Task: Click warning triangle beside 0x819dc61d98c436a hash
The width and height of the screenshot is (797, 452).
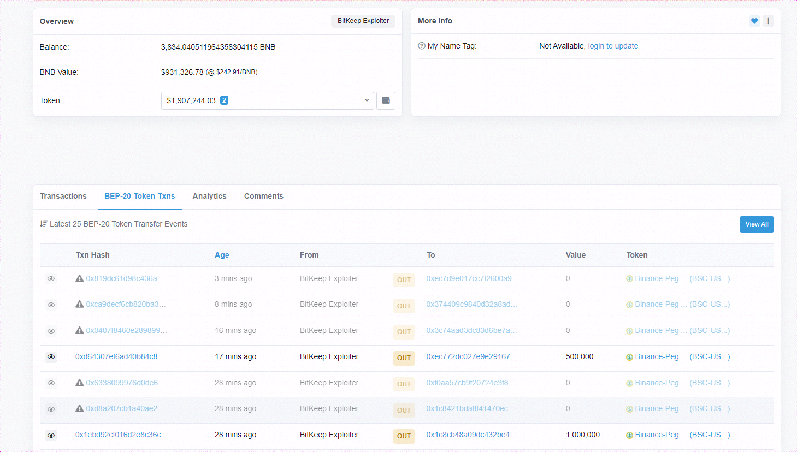Action: coord(80,278)
